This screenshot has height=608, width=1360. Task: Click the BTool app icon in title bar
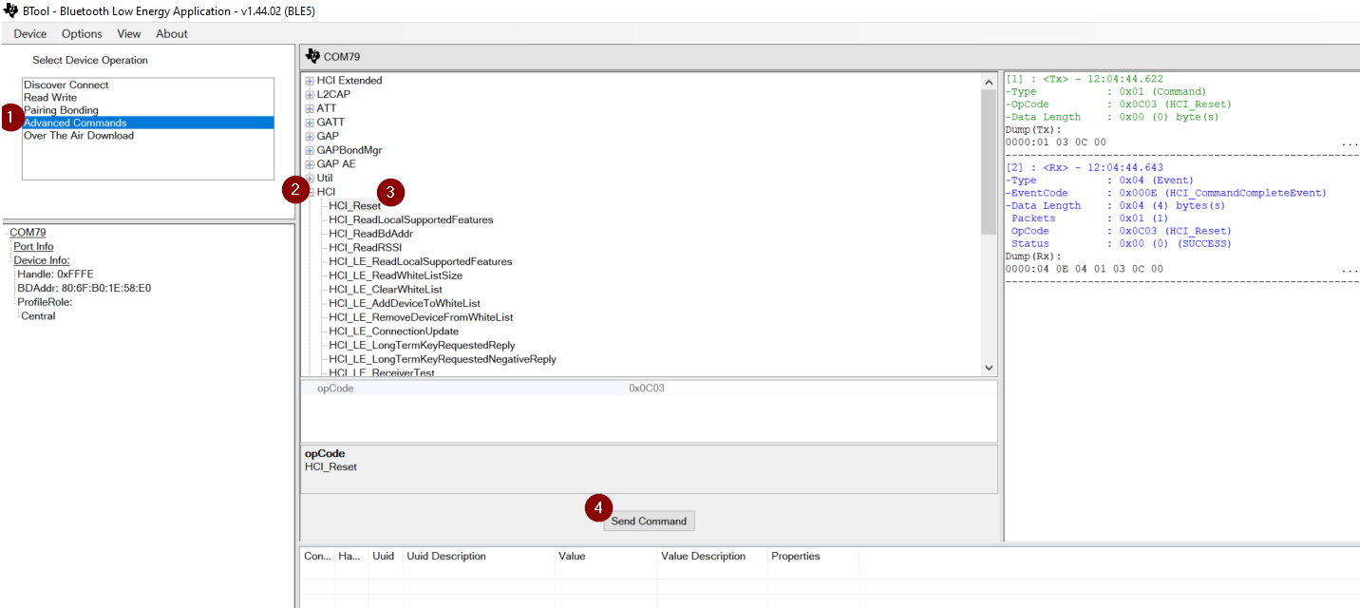point(11,10)
